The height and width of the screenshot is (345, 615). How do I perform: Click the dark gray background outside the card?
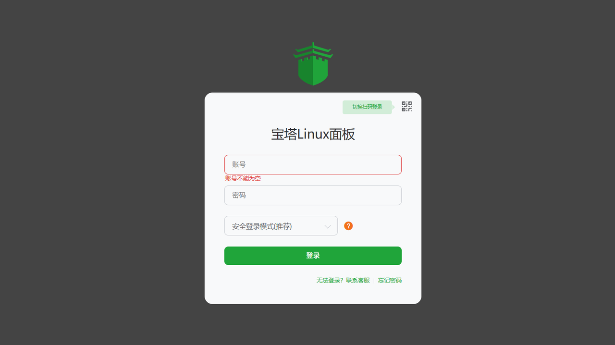[x=96, y=192]
